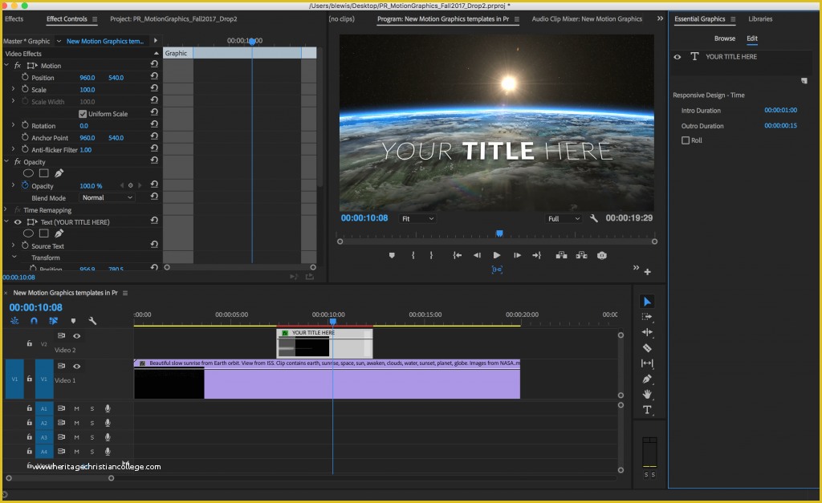Open the Full playback resolution dropdown
822x503 pixels.
tap(564, 218)
